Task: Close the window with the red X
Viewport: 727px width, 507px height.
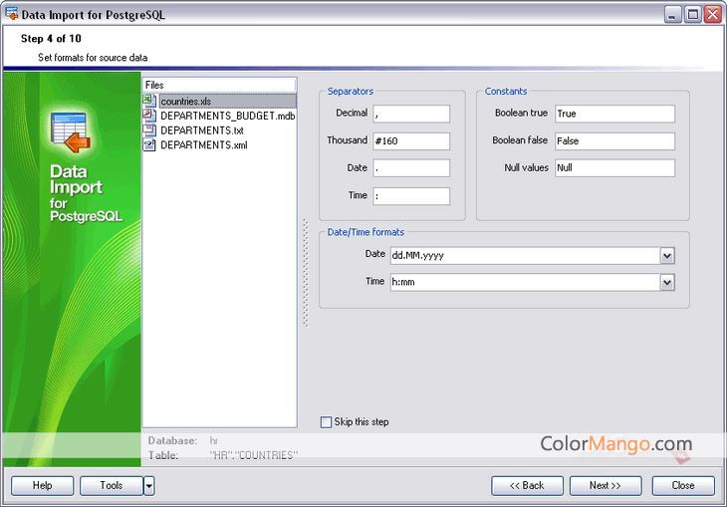Action: click(x=713, y=14)
